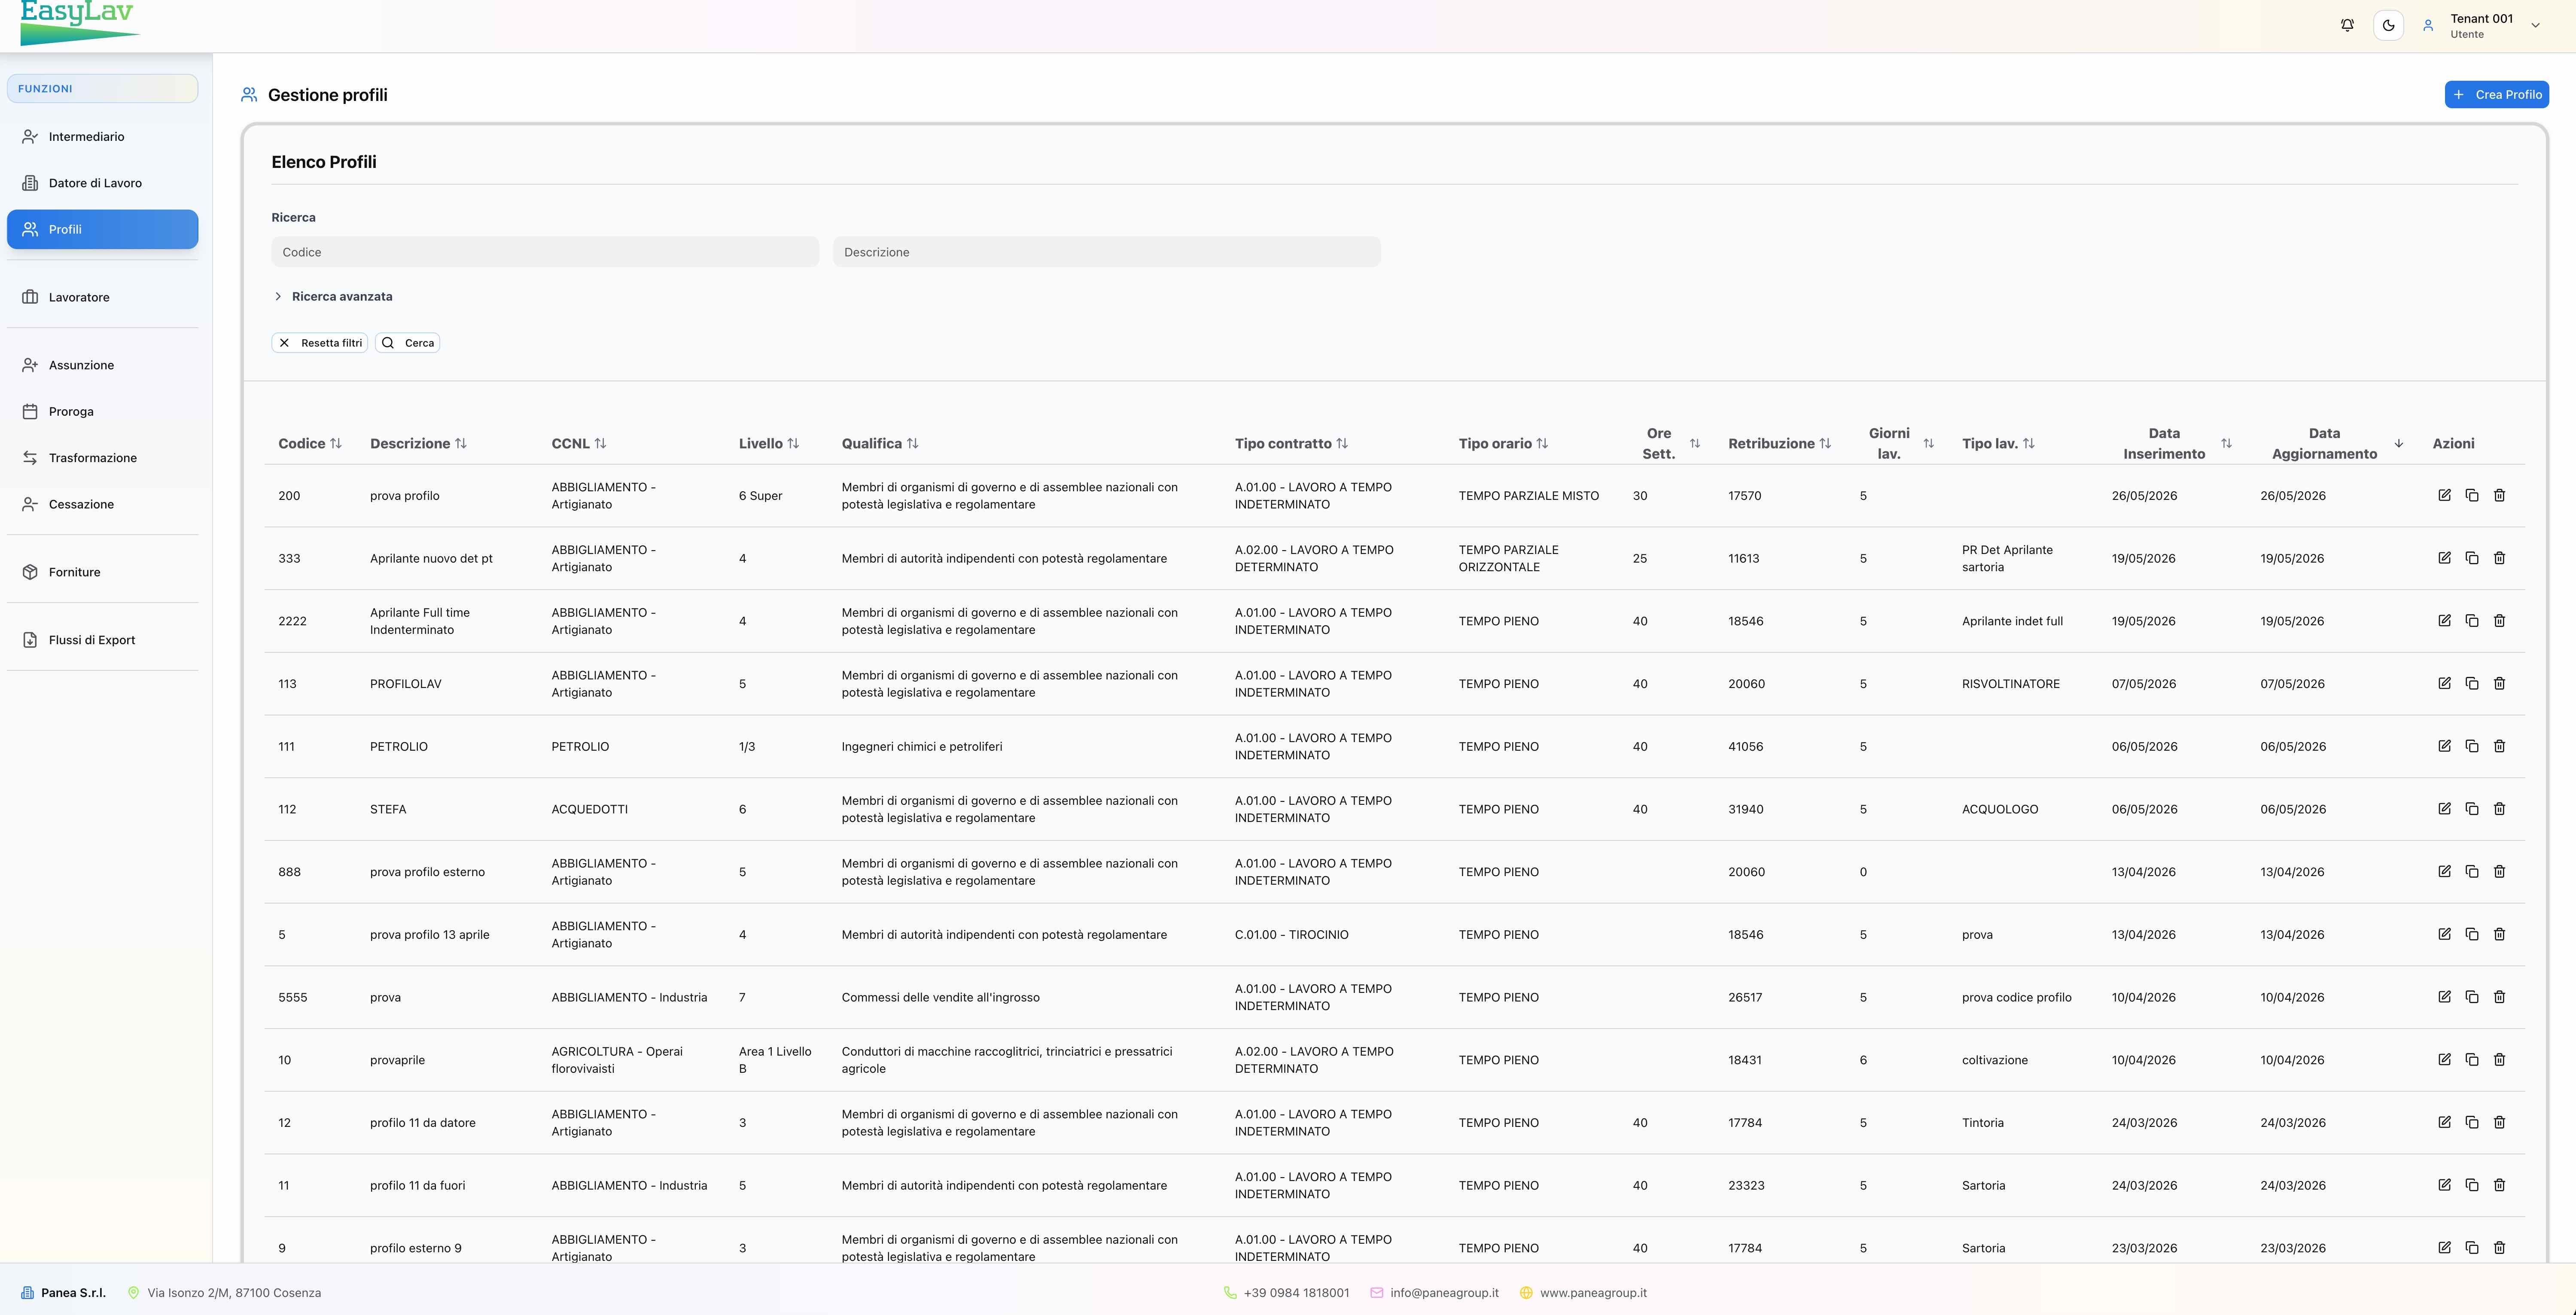Click the Cerca search button
Viewport: 2576px width, 1315px height.
click(407, 343)
